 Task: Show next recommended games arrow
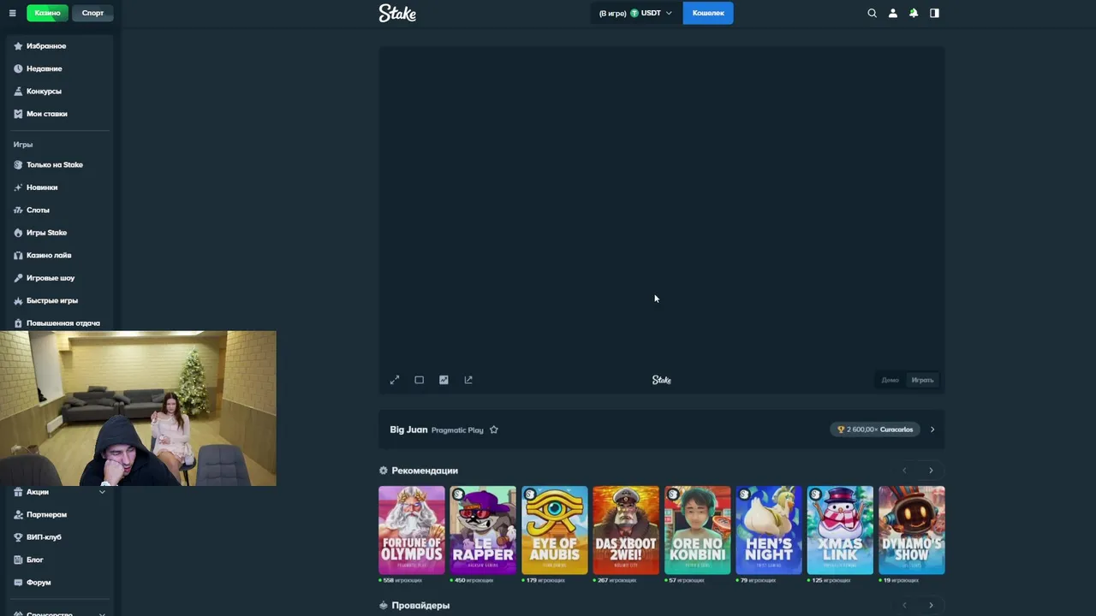(931, 471)
